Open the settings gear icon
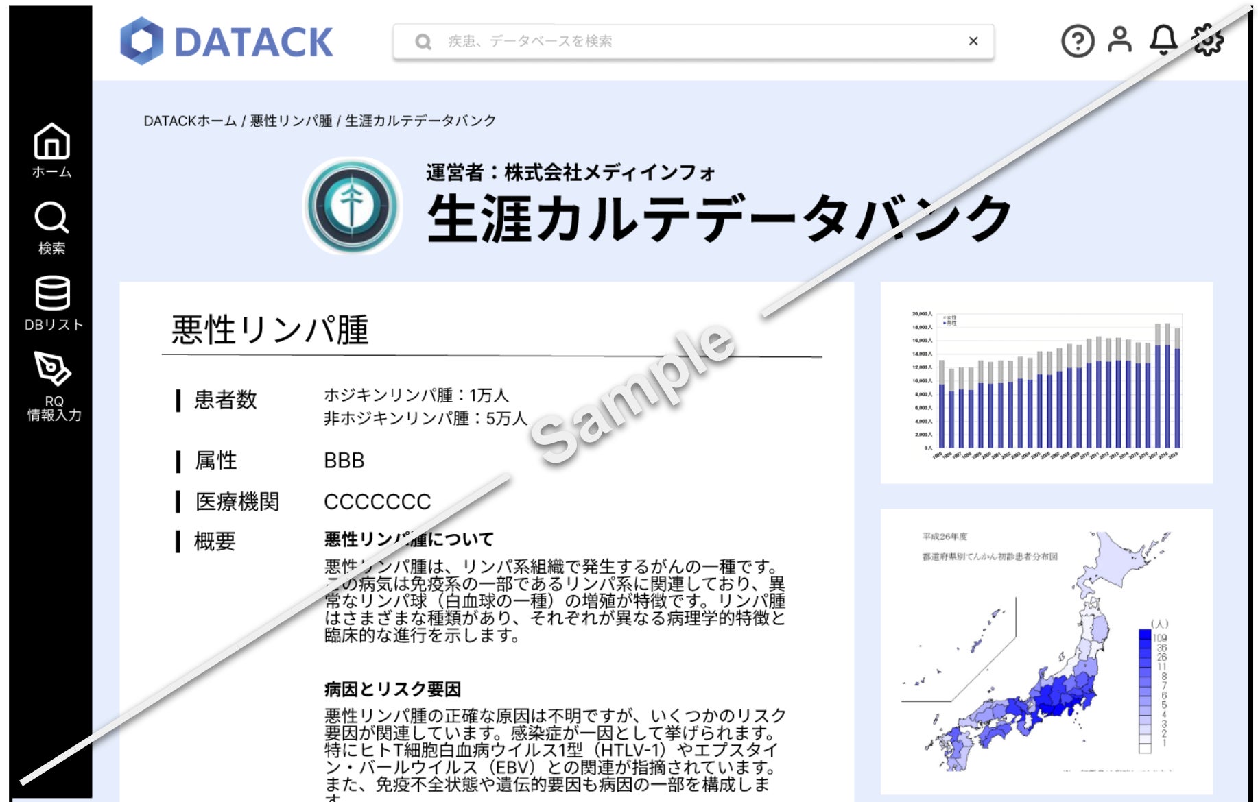Viewport: 1258px width, 802px height. (x=1208, y=40)
